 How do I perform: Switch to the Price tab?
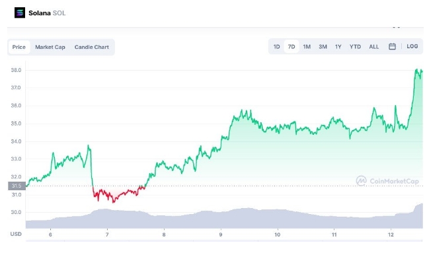19,47
